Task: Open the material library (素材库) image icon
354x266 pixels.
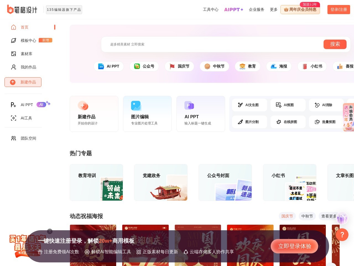Action: 14,54
